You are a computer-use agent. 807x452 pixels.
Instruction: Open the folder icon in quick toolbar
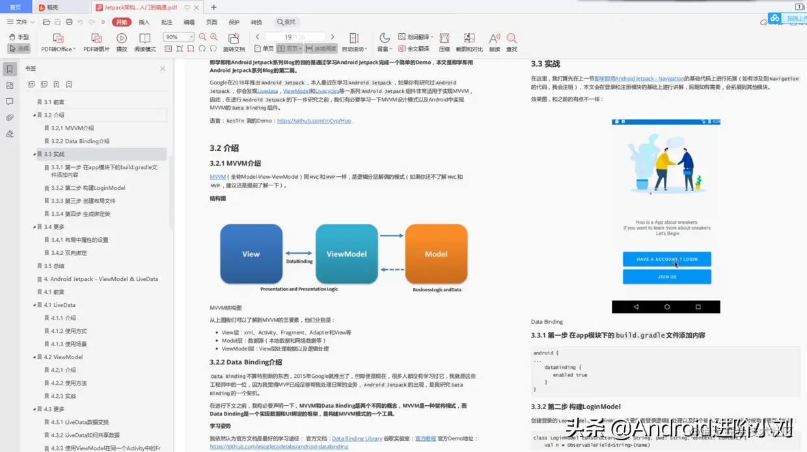tap(47, 22)
